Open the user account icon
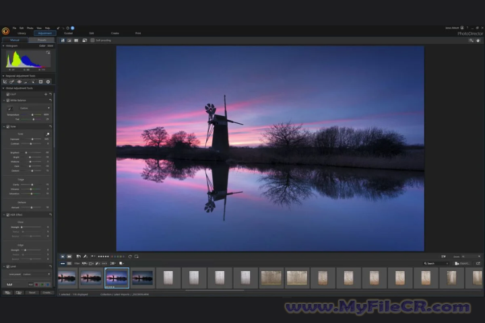This screenshot has width=485, height=323. (462, 28)
